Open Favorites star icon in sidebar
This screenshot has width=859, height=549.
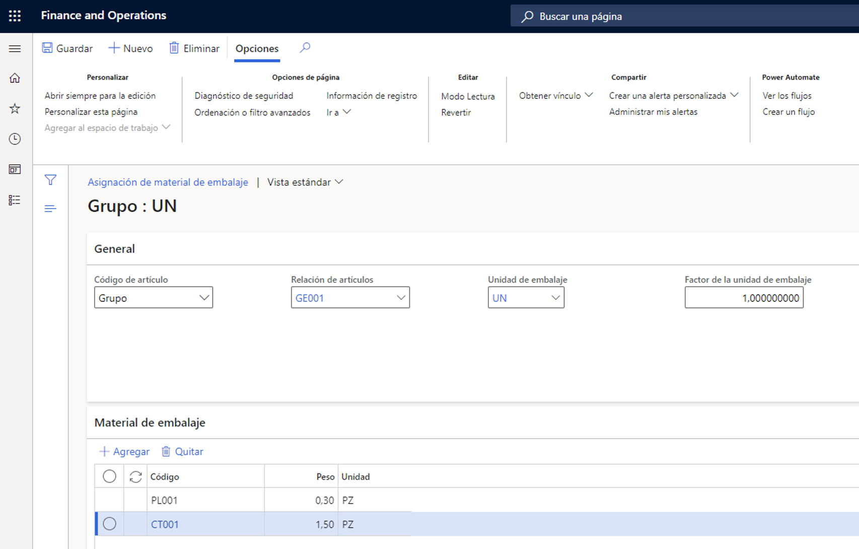(15, 108)
